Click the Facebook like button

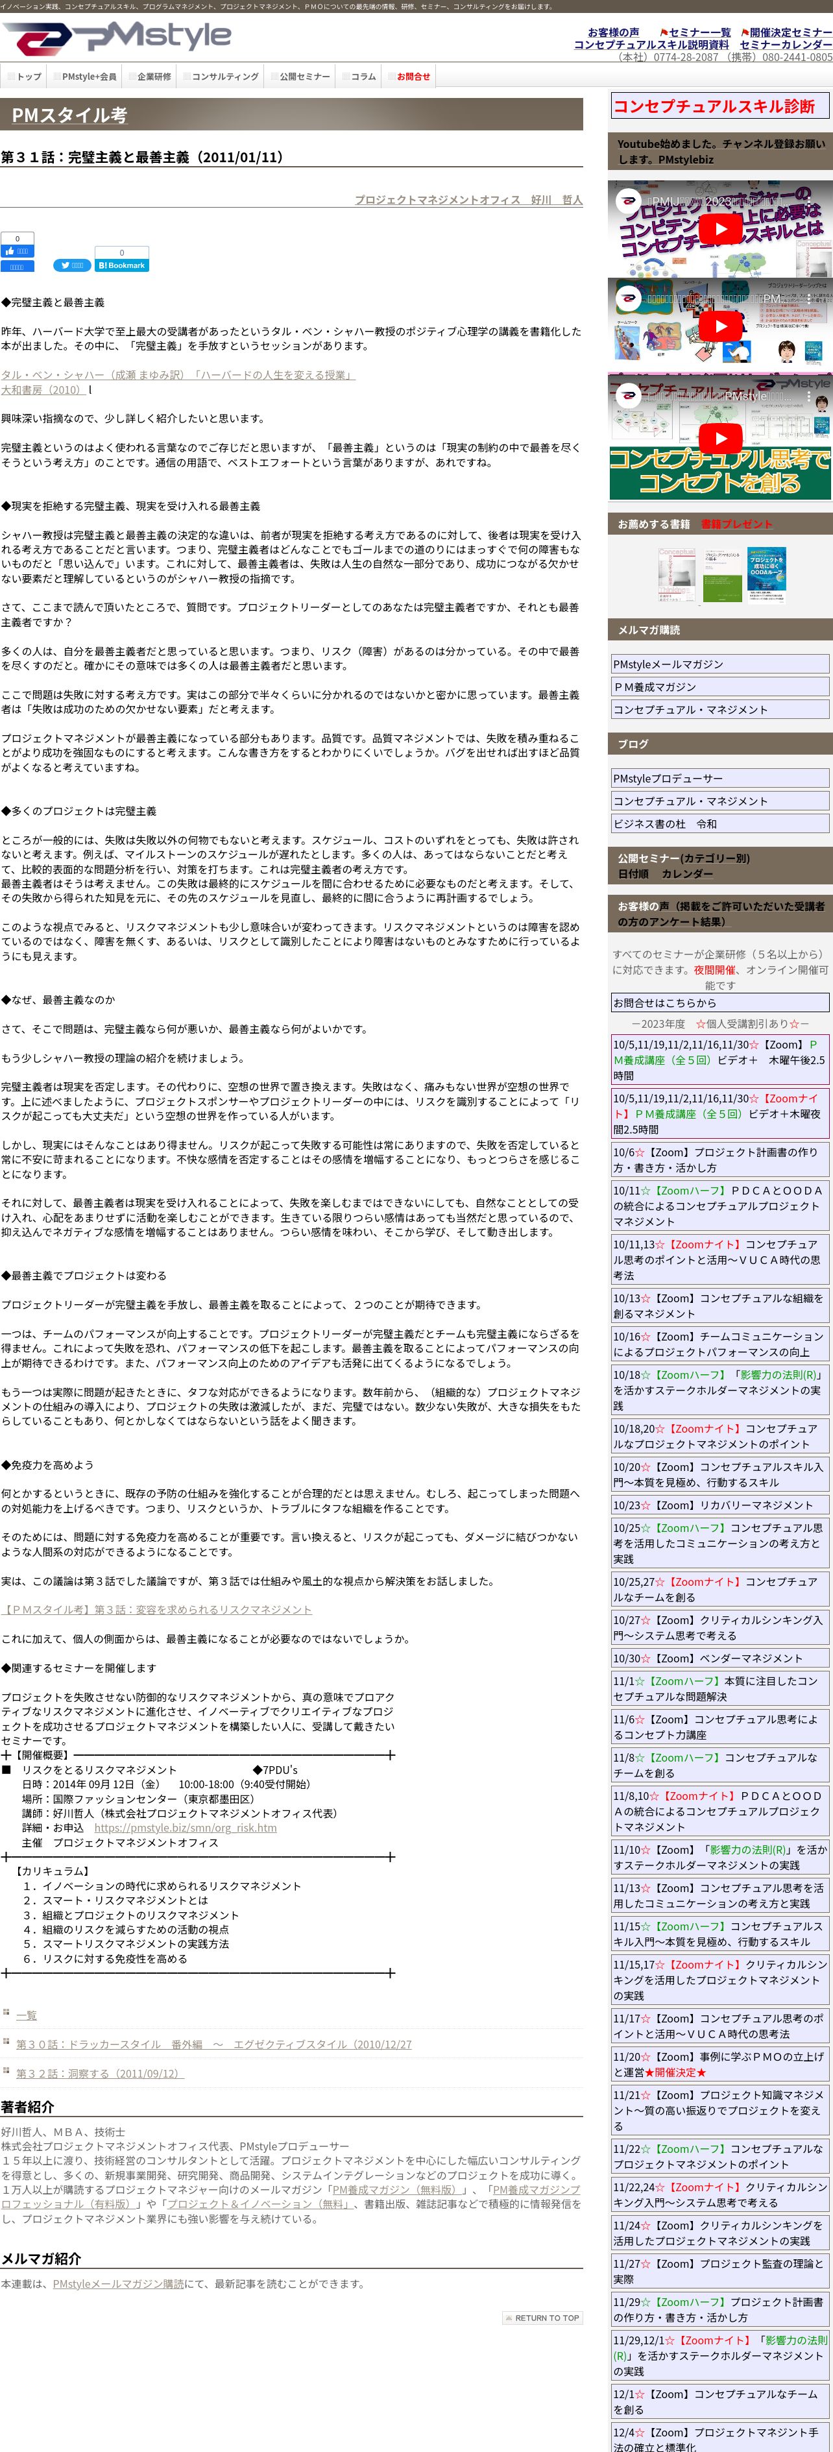click(x=16, y=251)
